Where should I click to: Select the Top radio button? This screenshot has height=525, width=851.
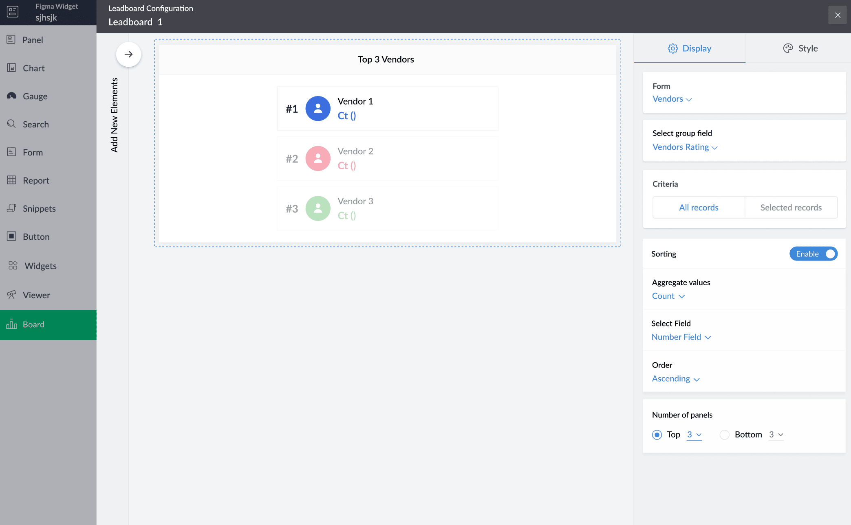pyautogui.click(x=657, y=435)
